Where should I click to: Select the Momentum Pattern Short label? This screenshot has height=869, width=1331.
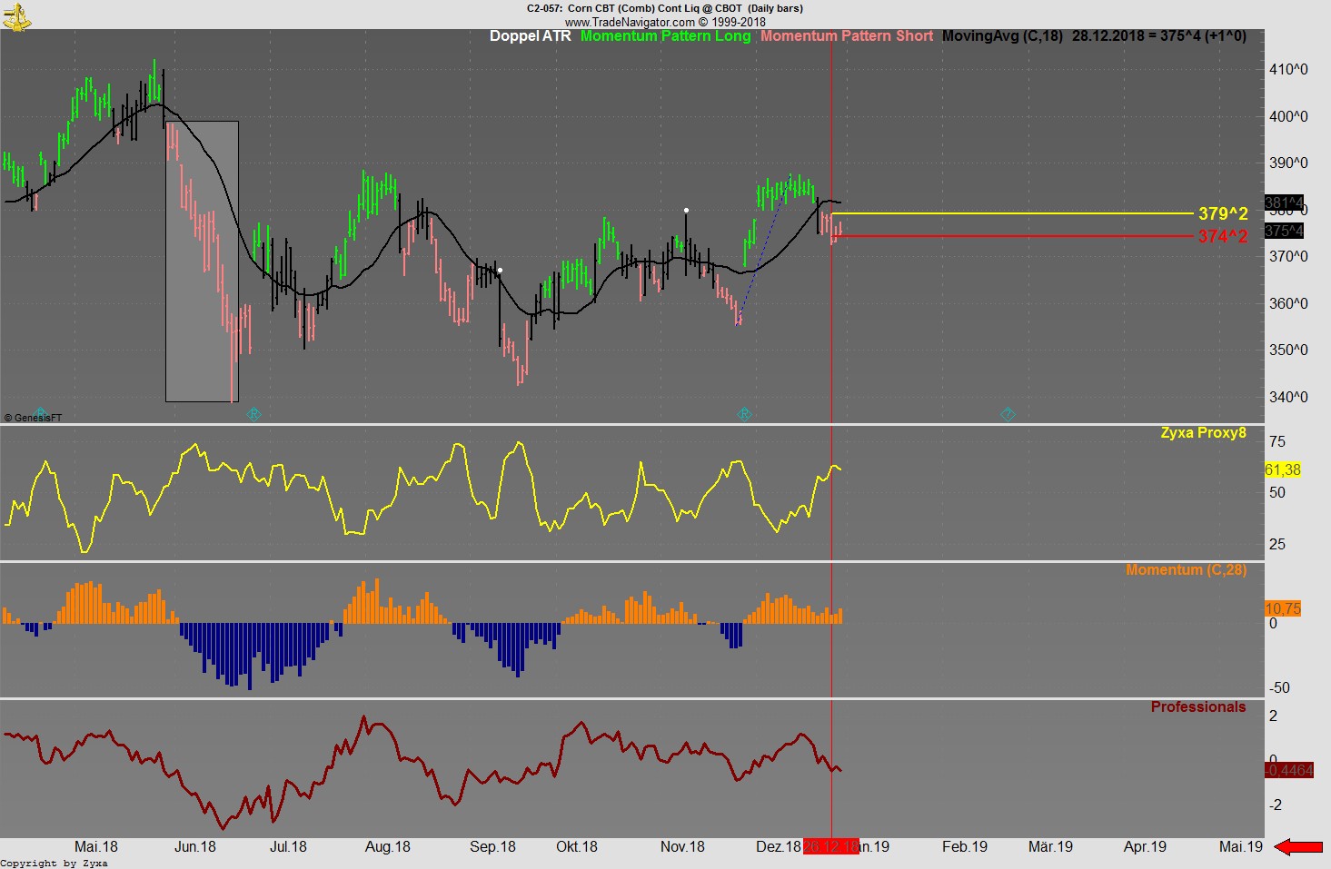(x=846, y=36)
